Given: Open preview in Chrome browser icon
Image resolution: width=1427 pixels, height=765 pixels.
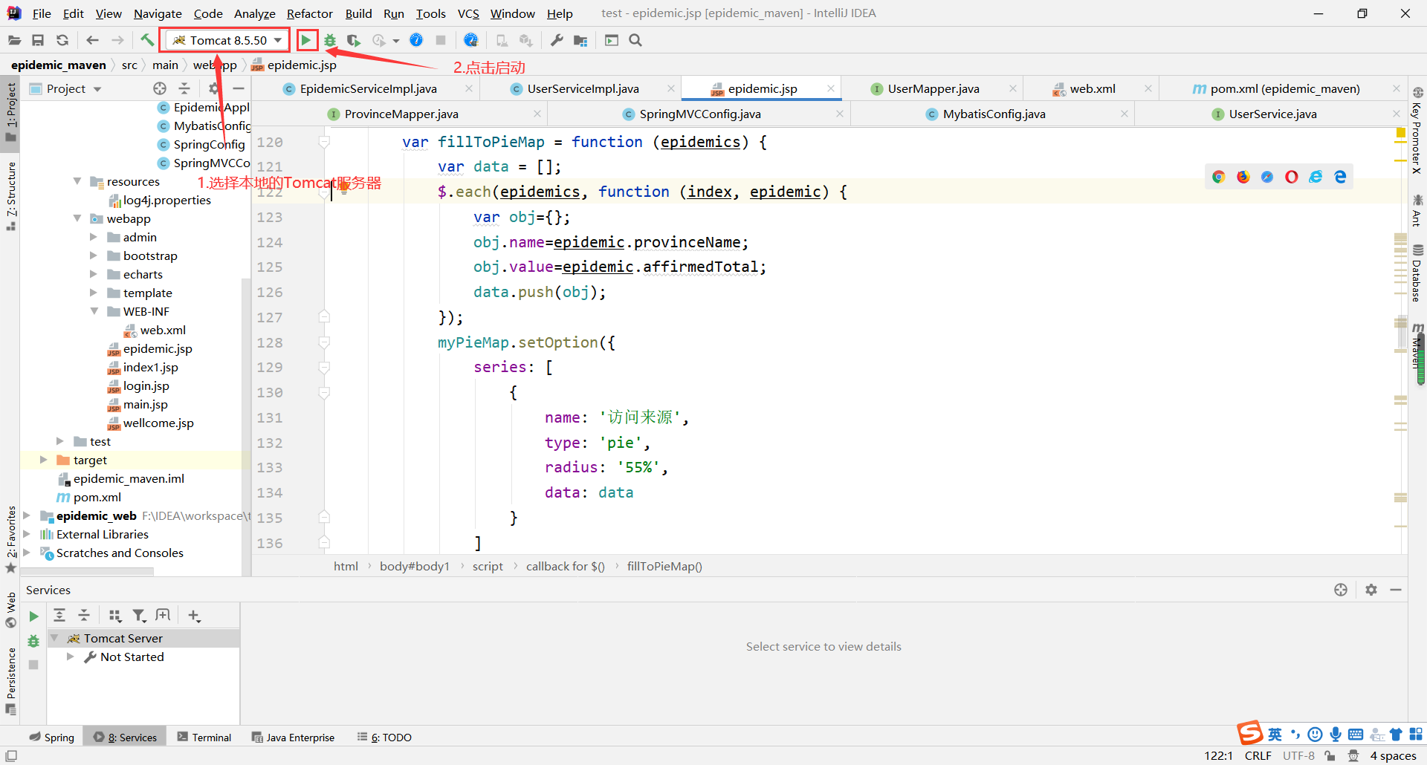Looking at the screenshot, I should pos(1219,177).
